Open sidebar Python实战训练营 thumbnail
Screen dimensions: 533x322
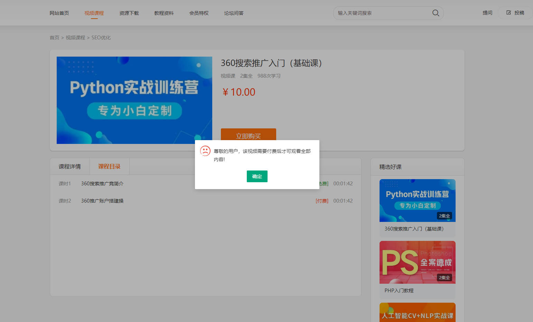point(417,201)
